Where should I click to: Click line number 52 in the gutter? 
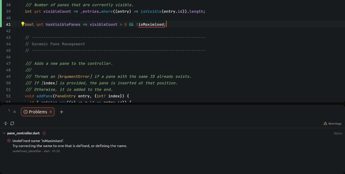pyautogui.click(x=8, y=96)
